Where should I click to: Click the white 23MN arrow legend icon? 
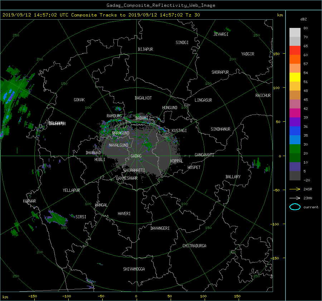(295, 198)
